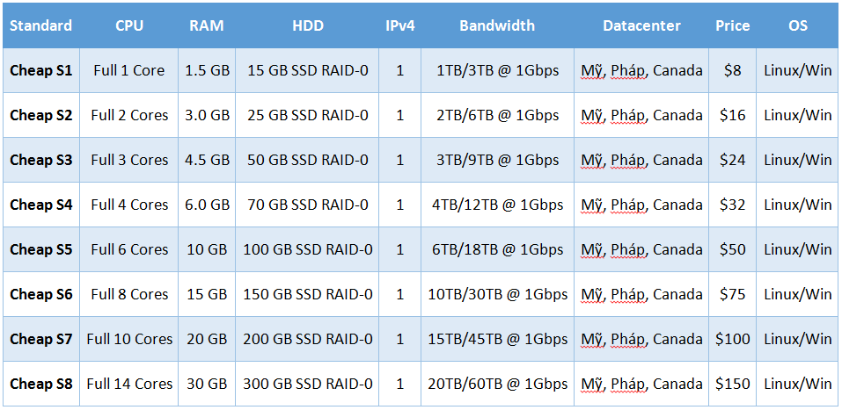Click the 1.5 GB RAM cell
The image size is (842, 410).
tap(207, 70)
